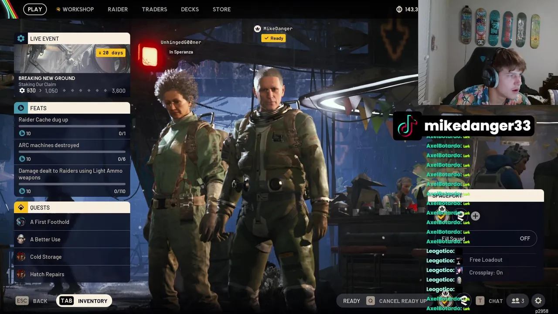The image size is (558, 314).
Task: Click the LIVE EVENT header label
Action: pyautogui.click(x=44, y=38)
